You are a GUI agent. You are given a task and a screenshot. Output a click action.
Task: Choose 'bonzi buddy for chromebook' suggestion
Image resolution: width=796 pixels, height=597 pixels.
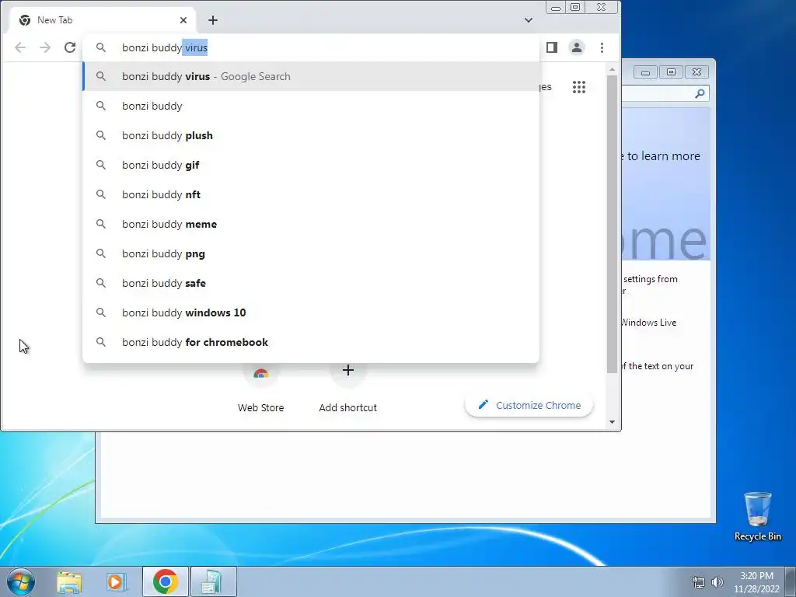pyautogui.click(x=311, y=342)
